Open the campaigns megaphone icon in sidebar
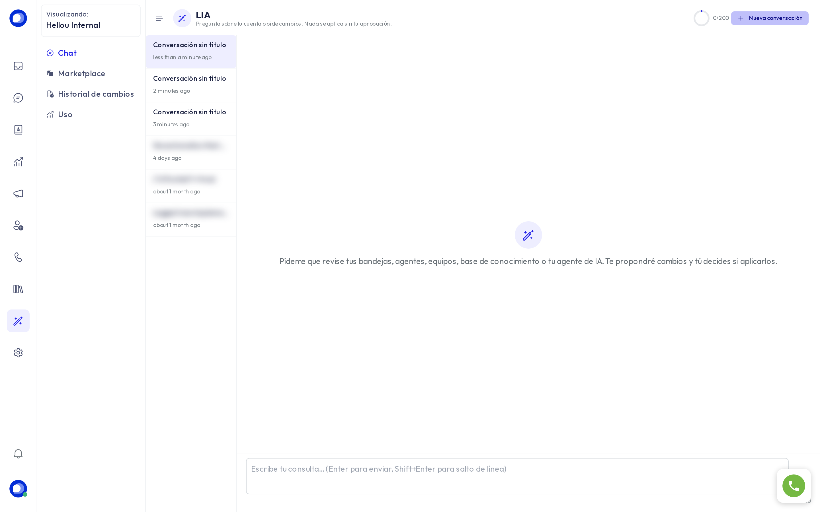This screenshot has height=512, width=820. (x=18, y=193)
